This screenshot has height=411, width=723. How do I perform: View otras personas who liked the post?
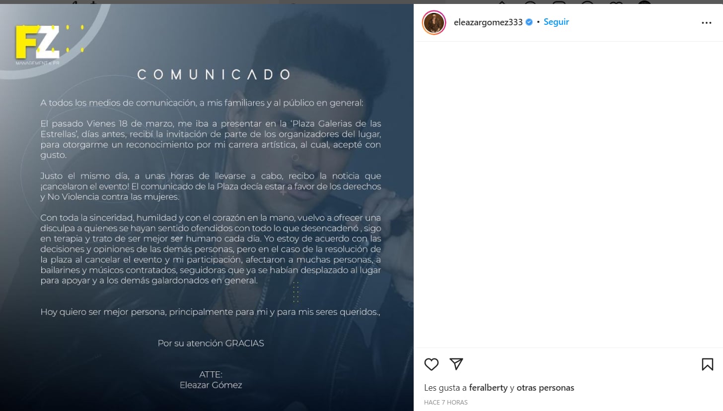click(x=545, y=388)
